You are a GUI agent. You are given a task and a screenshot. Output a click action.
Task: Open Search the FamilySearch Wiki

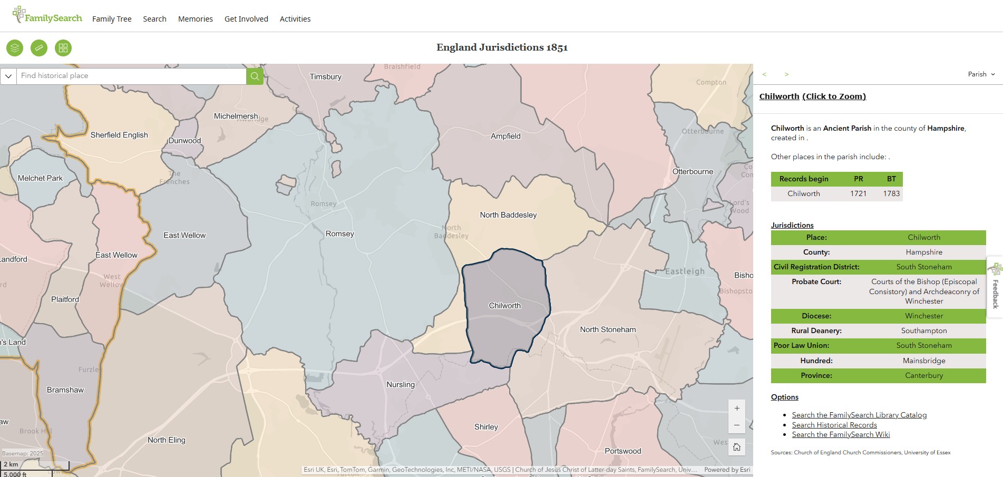point(840,434)
